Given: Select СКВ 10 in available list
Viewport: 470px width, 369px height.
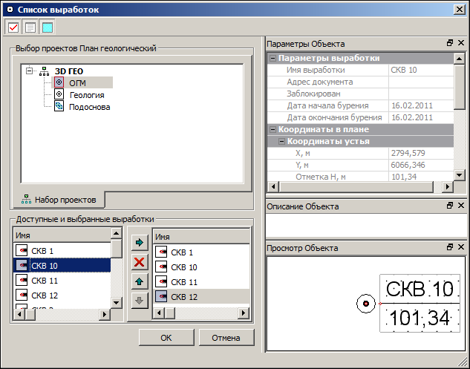Looking at the screenshot, I should click(62, 266).
